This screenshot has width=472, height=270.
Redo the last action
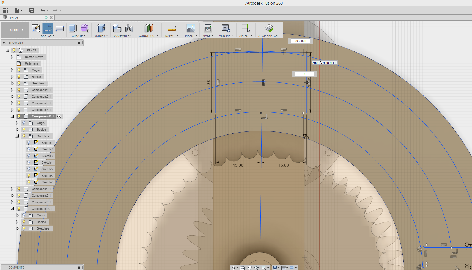(55, 10)
